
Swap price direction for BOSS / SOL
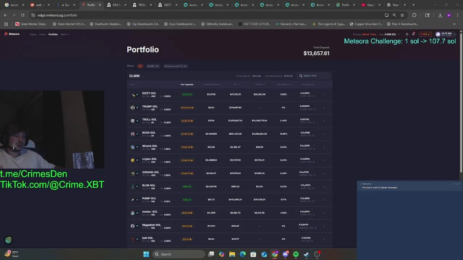coord(313,136)
